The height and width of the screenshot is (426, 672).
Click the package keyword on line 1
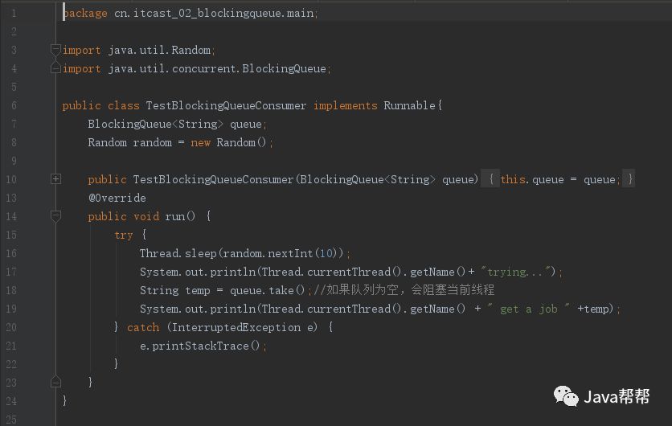(85, 14)
